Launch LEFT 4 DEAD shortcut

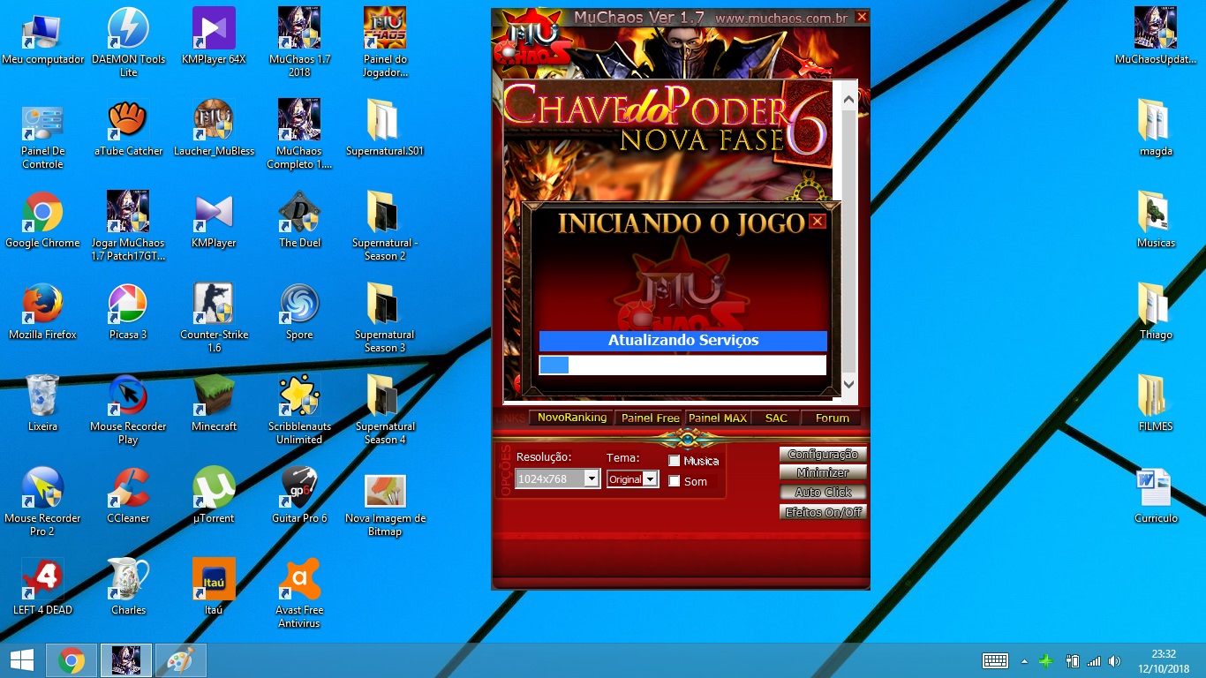[42, 588]
